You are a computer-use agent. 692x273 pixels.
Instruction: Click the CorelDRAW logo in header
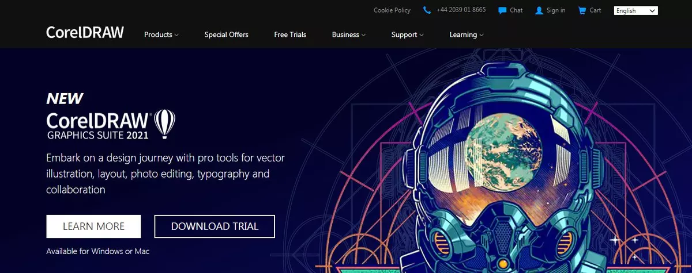tap(85, 33)
